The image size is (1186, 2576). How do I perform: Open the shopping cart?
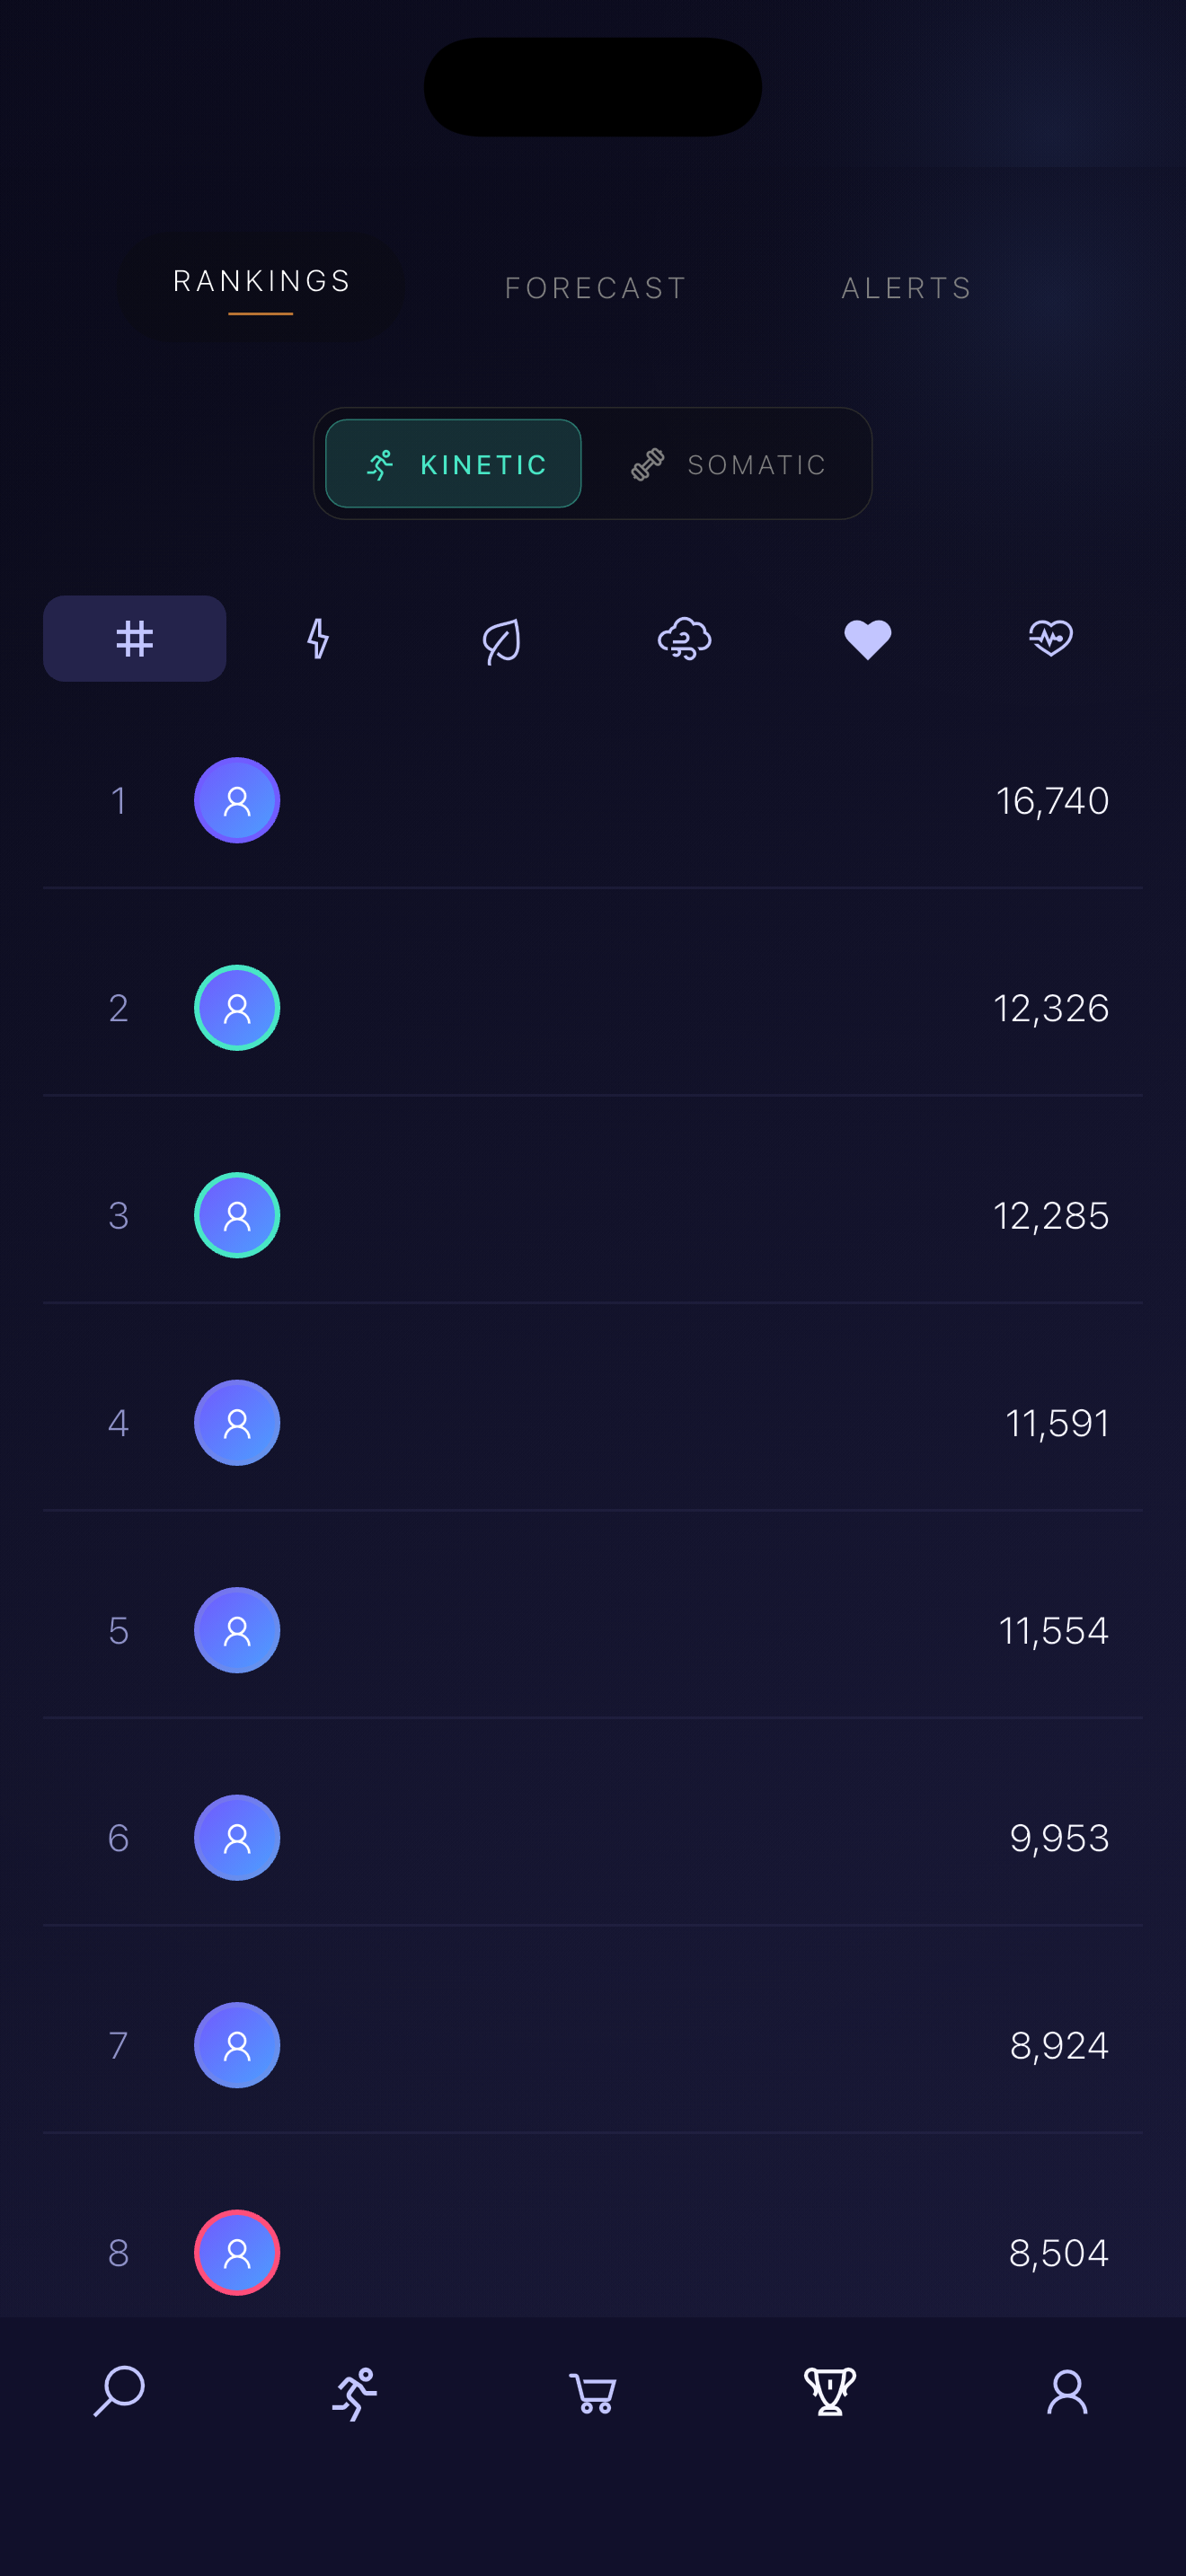point(592,2393)
